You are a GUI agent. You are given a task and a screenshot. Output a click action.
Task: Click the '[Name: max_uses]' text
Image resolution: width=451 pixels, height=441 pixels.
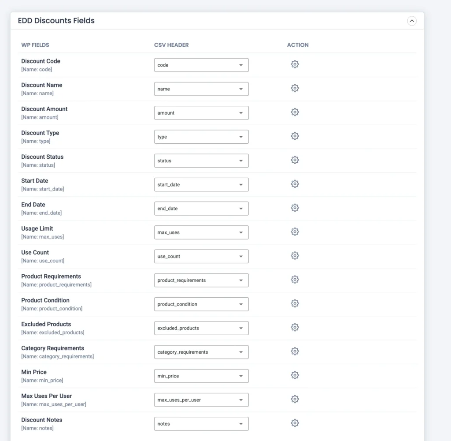coord(43,237)
